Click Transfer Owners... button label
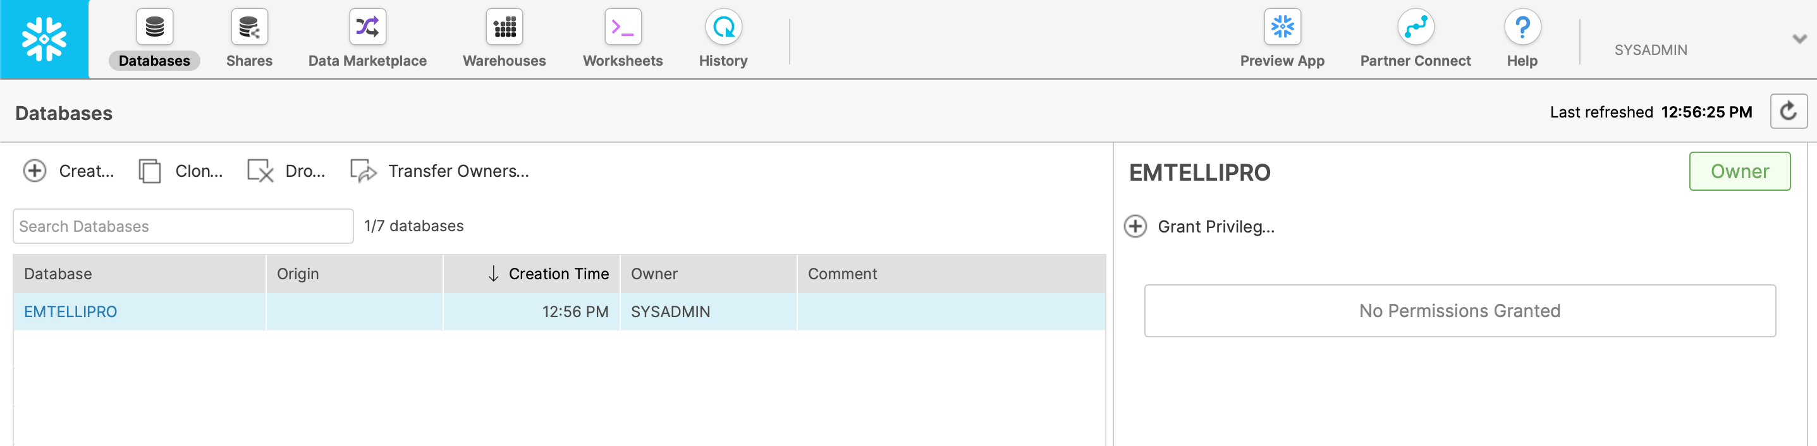The height and width of the screenshot is (446, 1817). tap(458, 171)
